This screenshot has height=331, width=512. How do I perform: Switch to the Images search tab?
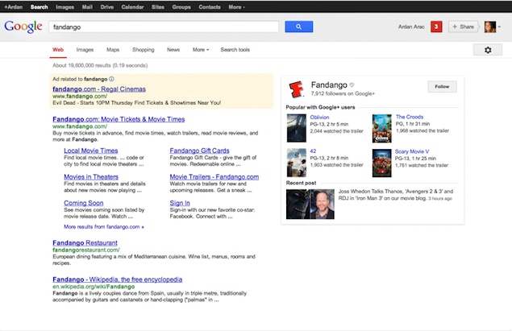click(x=85, y=50)
